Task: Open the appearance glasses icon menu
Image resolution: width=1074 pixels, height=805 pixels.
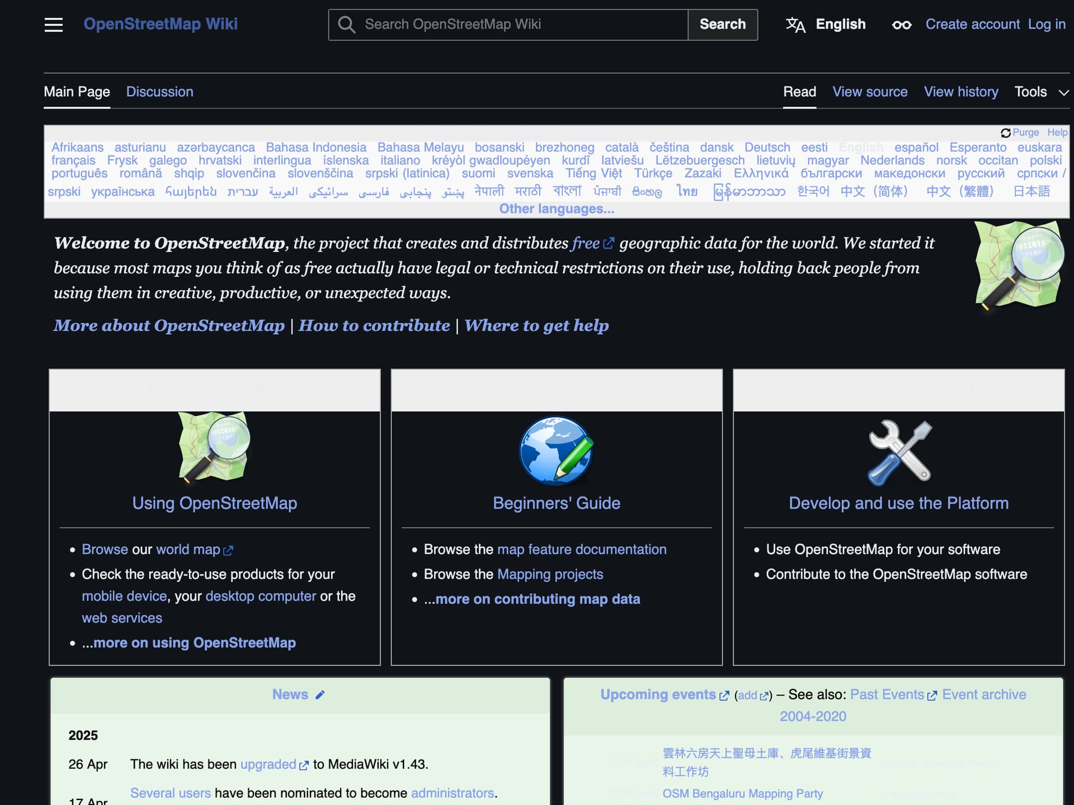Action: [902, 25]
